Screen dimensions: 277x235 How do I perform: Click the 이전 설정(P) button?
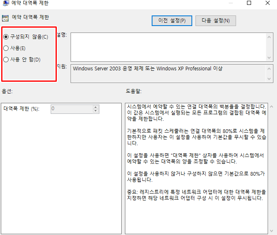172,21
